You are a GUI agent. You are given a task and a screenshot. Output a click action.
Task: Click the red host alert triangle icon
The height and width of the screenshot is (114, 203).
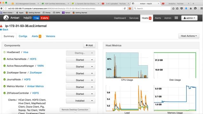tap(1, 26)
